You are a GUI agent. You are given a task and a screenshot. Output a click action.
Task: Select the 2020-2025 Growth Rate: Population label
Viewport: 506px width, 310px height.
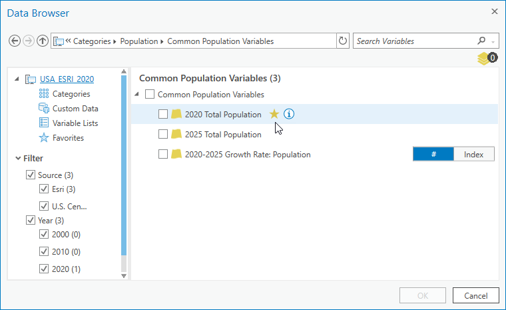pyautogui.click(x=248, y=155)
